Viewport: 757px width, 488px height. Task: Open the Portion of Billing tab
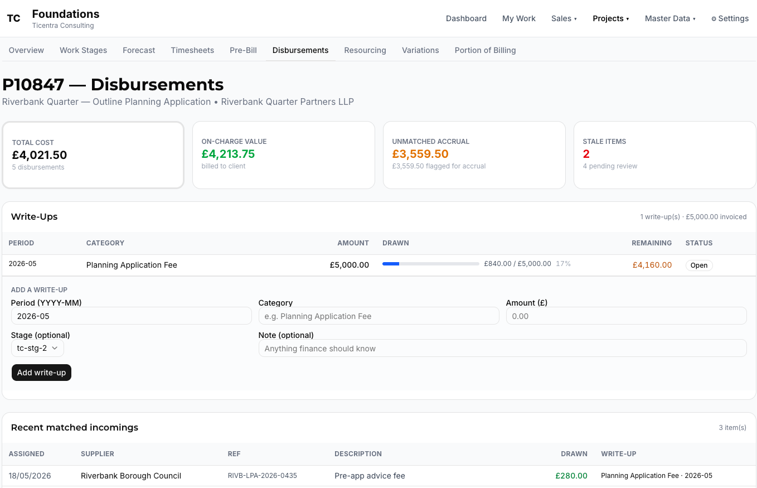485,50
